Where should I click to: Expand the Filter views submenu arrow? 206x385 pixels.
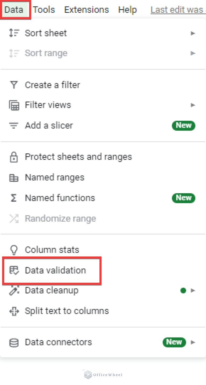pyautogui.click(x=193, y=105)
